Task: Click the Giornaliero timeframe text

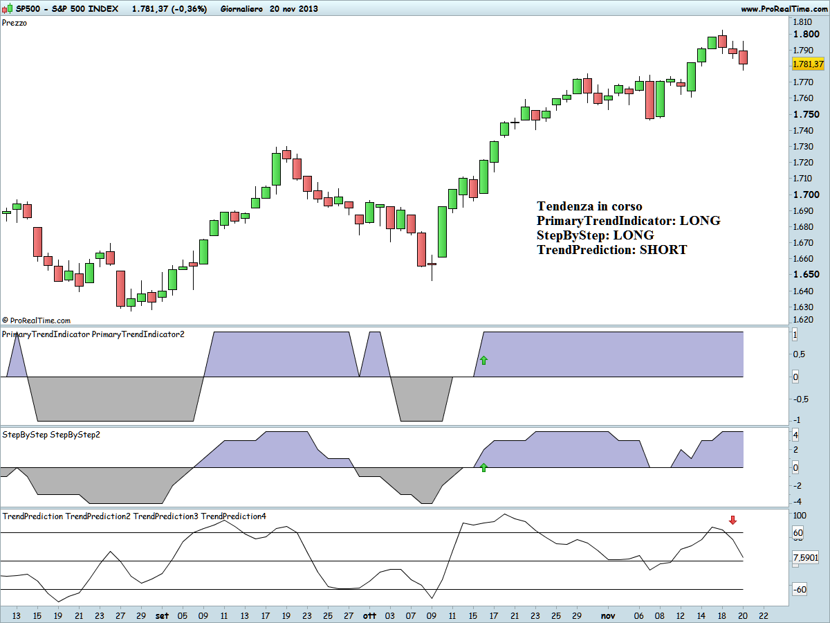Action: [x=241, y=9]
